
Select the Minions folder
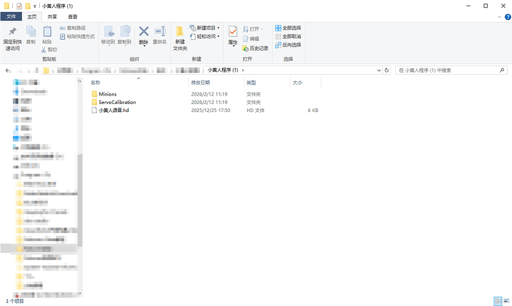click(108, 94)
